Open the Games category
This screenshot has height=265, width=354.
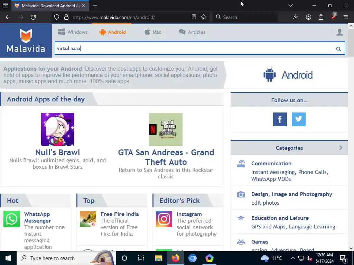[260, 242]
